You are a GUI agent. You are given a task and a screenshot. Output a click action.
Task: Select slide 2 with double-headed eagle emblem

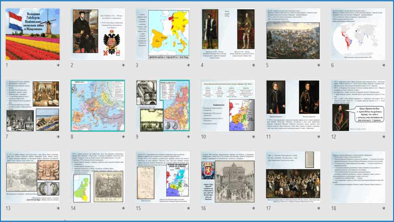point(98,34)
